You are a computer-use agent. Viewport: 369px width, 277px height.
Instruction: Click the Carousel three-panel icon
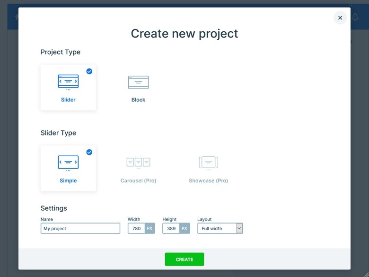[x=138, y=163]
